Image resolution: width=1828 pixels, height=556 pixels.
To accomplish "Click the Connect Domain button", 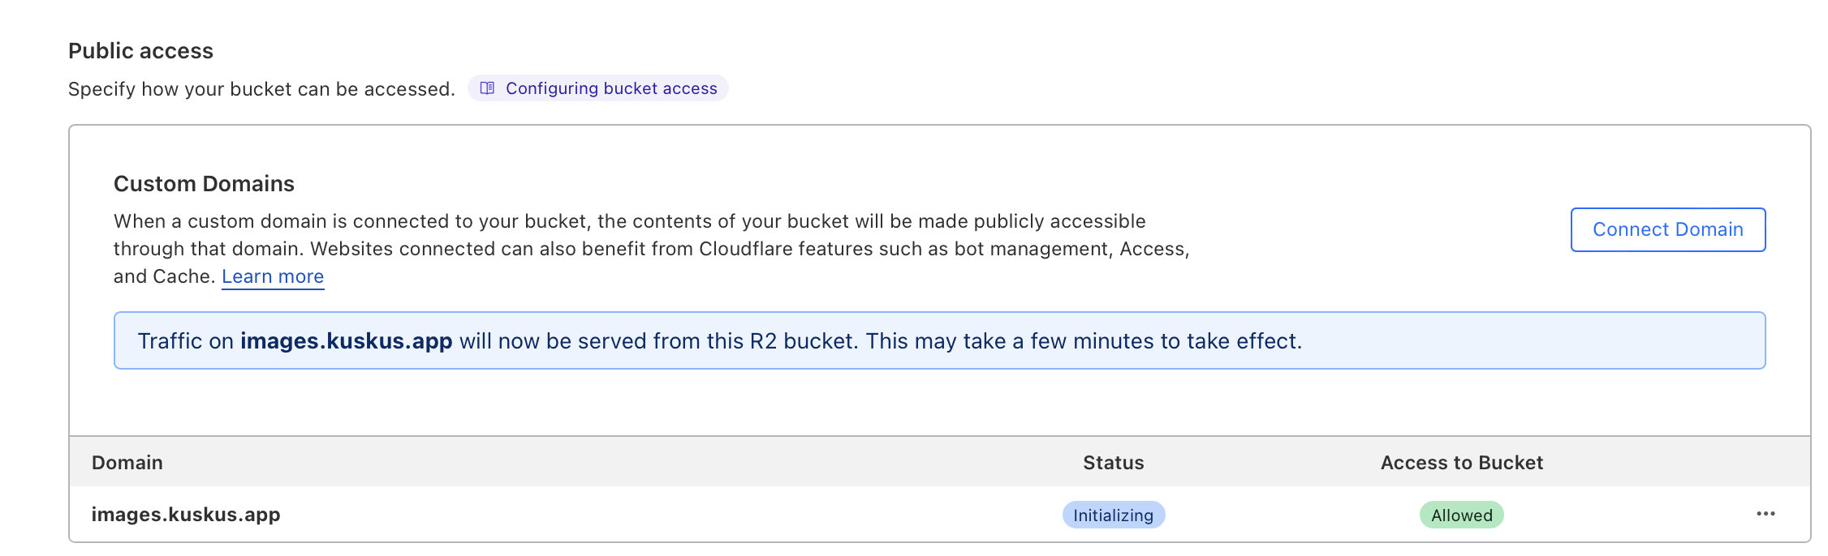I will pos(1667,229).
